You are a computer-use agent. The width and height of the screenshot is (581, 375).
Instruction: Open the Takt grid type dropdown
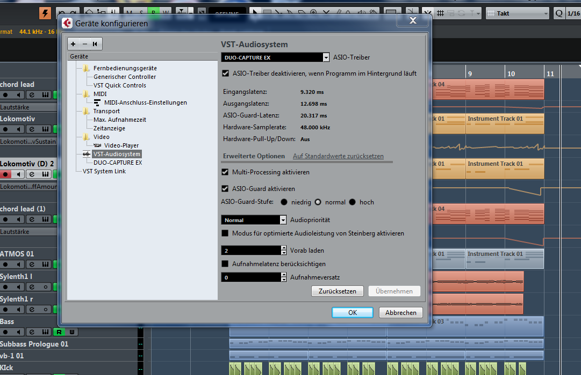pos(517,13)
